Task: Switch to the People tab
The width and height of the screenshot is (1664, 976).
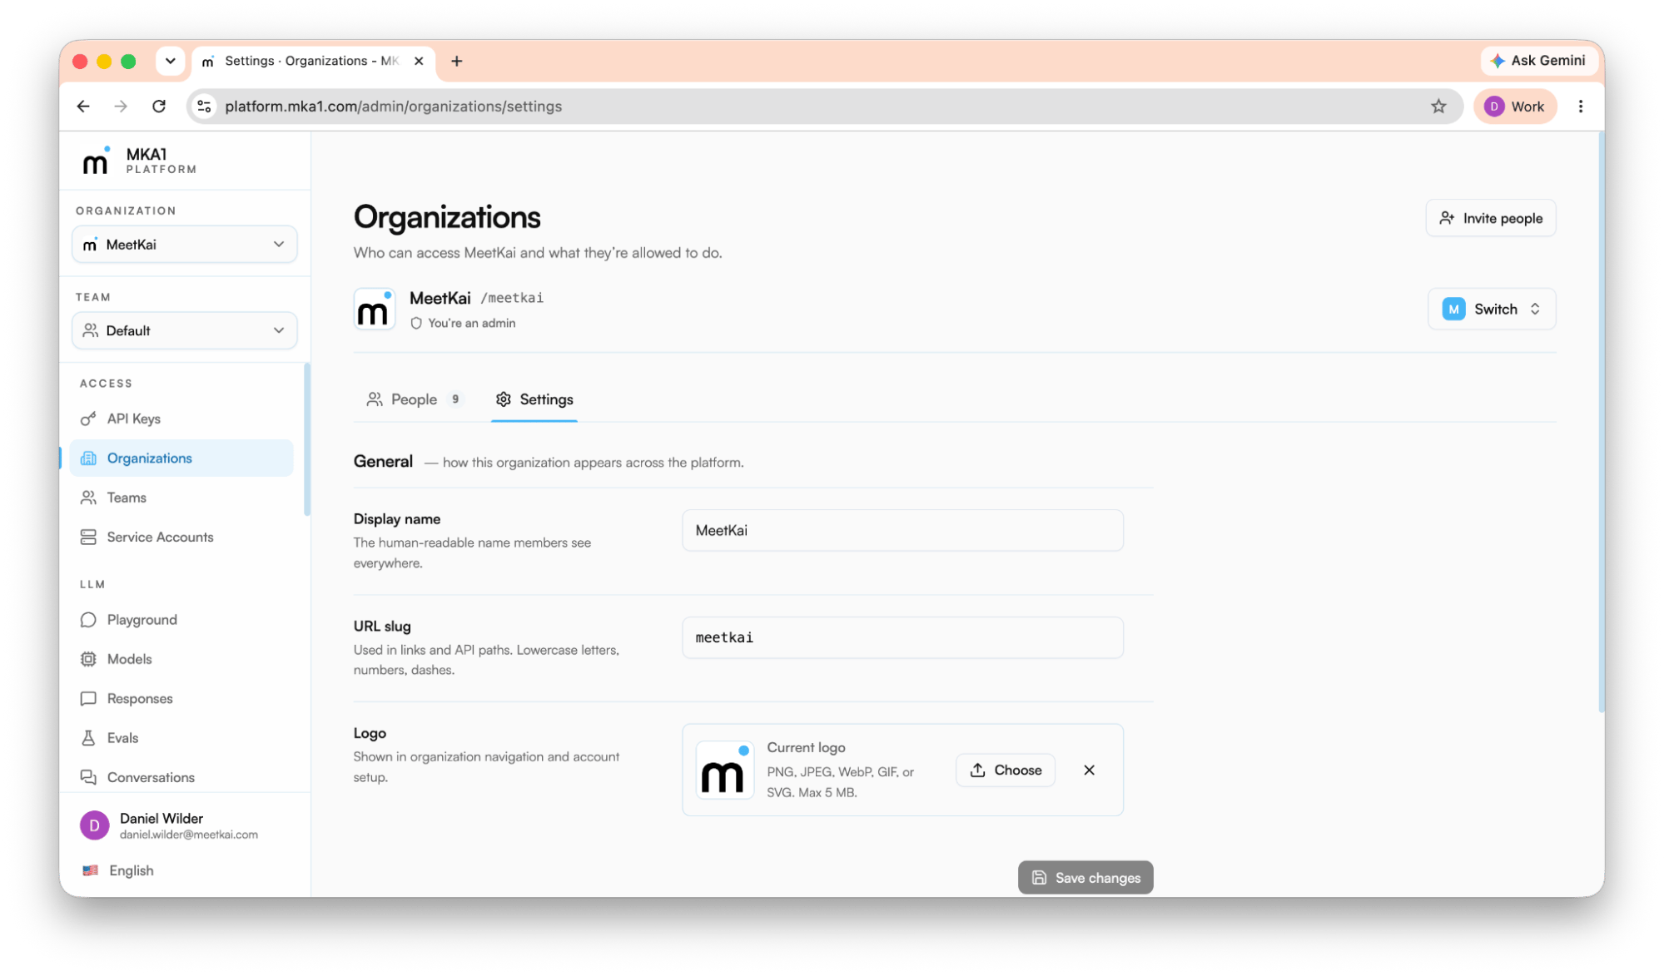Action: [x=415, y=399]
